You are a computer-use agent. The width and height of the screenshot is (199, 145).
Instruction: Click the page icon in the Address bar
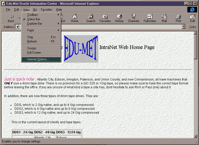(x=17, y=27)
